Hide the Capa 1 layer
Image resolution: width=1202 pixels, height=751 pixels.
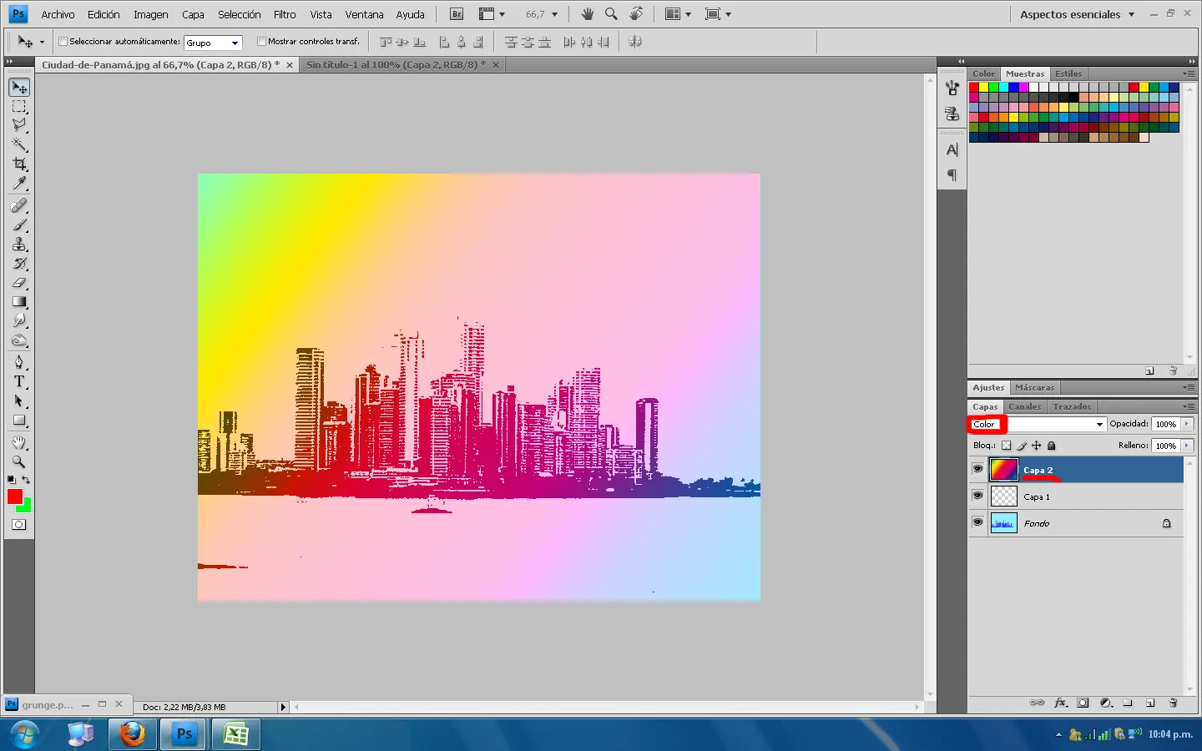point(977,496)
